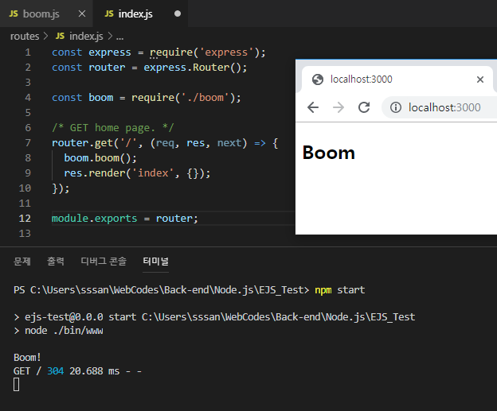Image resolution: width=497 pixels, height=411 pixels.
Task: Click the globe favicon on browser tab
Action: [318, 79]
